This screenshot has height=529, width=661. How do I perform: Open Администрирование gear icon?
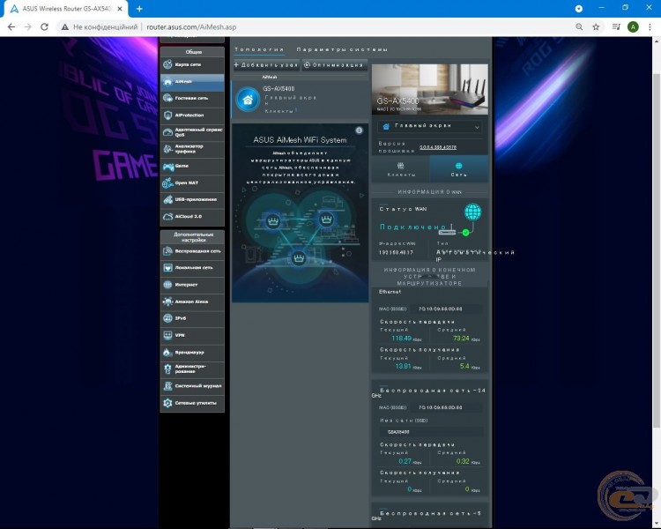[167, 369]
